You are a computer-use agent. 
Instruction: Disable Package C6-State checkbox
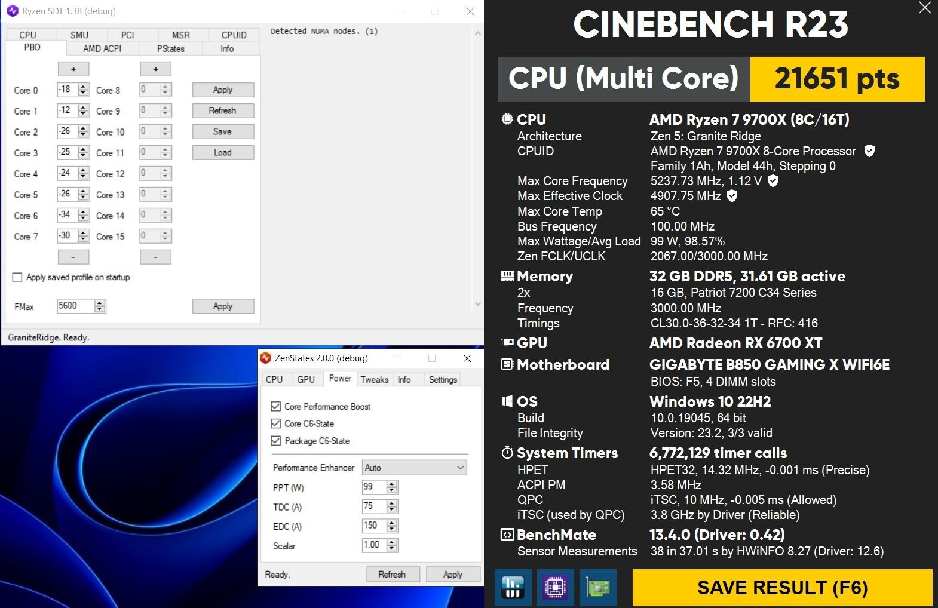(275, 441)
